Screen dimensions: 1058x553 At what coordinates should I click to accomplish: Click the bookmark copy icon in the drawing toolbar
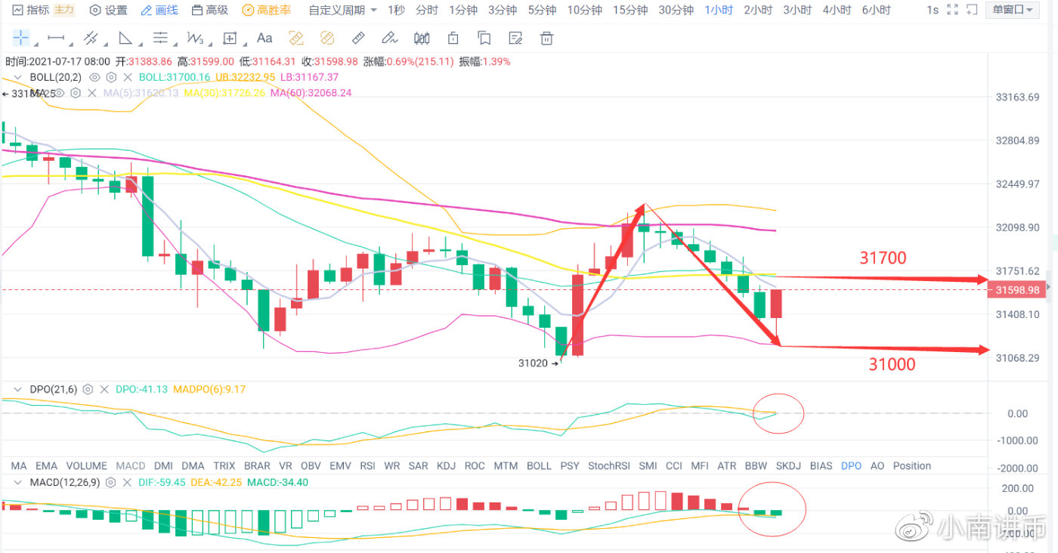click(x=484, y=38)
